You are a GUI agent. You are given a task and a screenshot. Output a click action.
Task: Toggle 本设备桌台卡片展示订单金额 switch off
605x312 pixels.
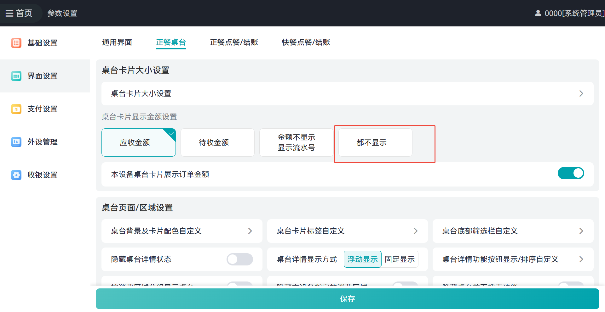tap(571, 173)
